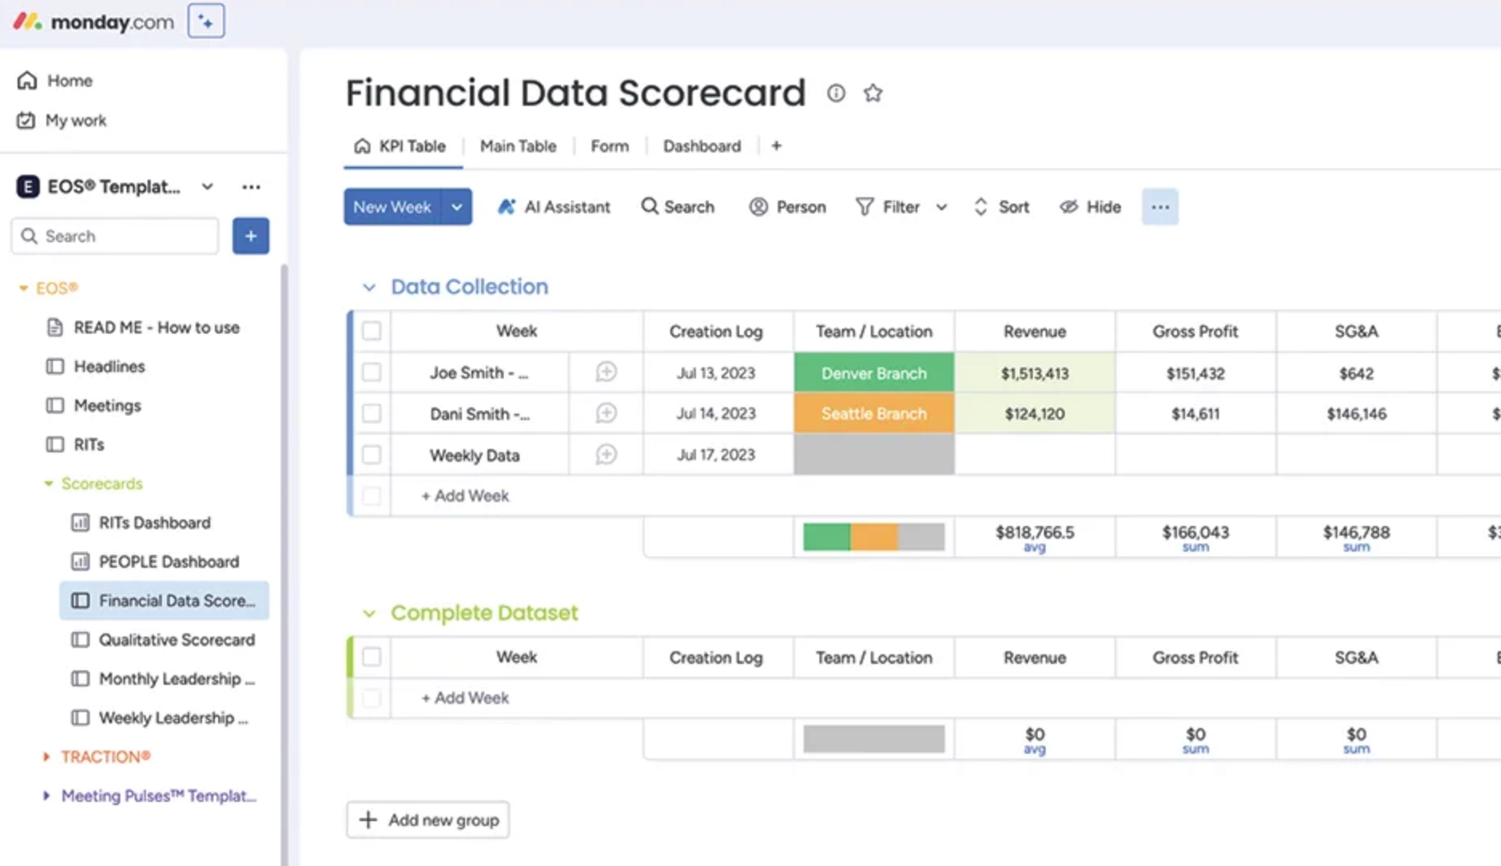Collapse the Scorecards folder
This screenshot has height=866, width=1501.
(48, 484)
